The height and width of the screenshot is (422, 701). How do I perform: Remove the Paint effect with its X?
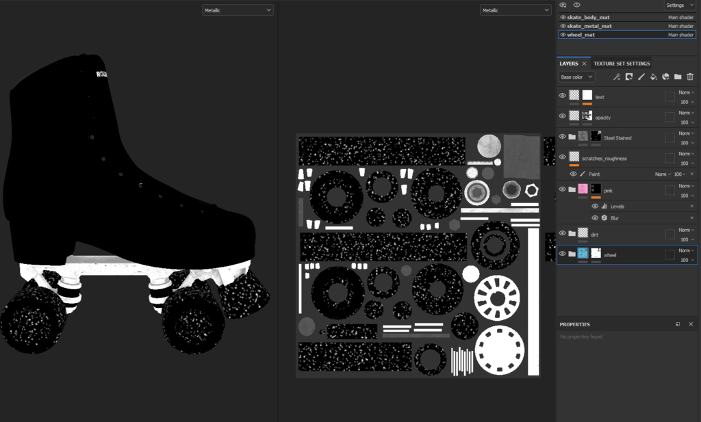click(691, 174)
